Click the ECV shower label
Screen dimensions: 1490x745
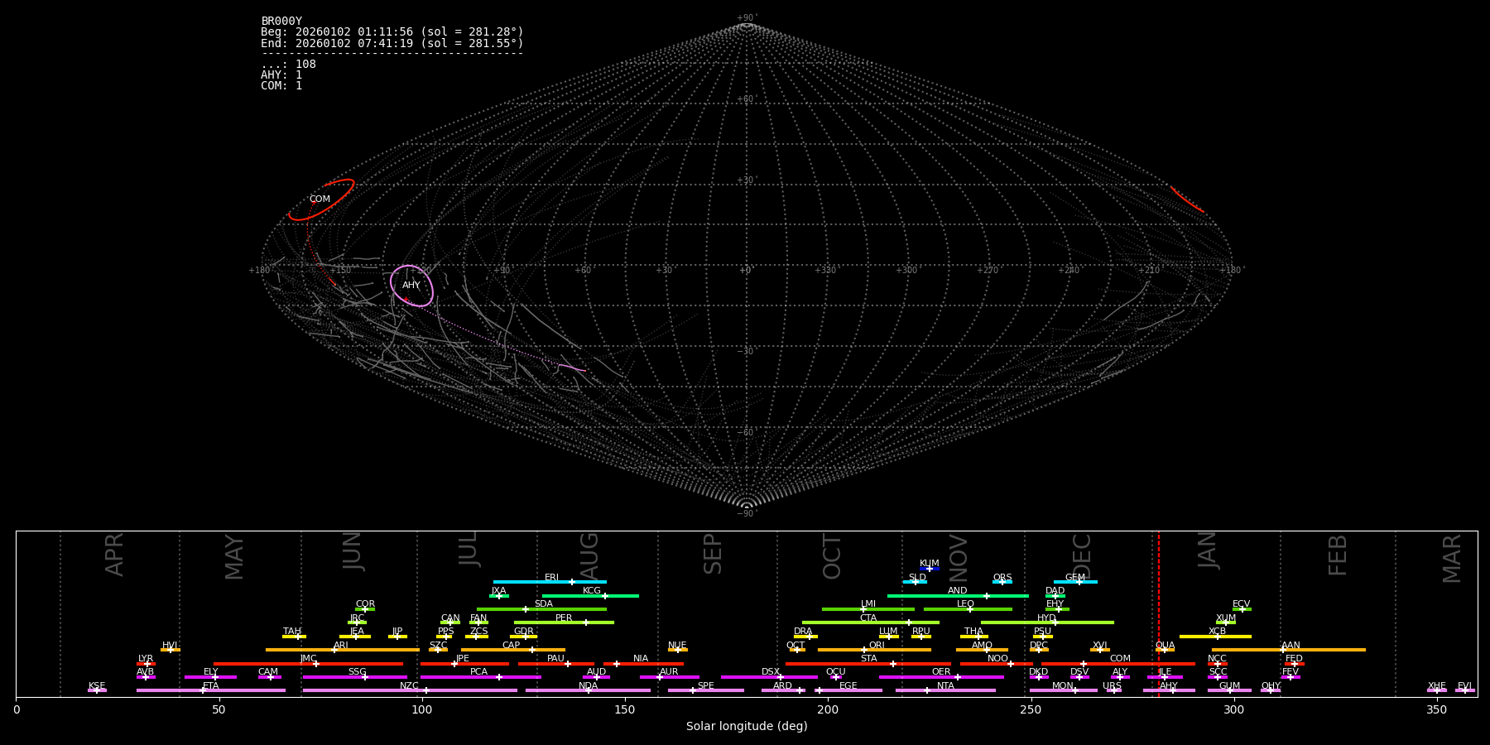point(1242,604)
